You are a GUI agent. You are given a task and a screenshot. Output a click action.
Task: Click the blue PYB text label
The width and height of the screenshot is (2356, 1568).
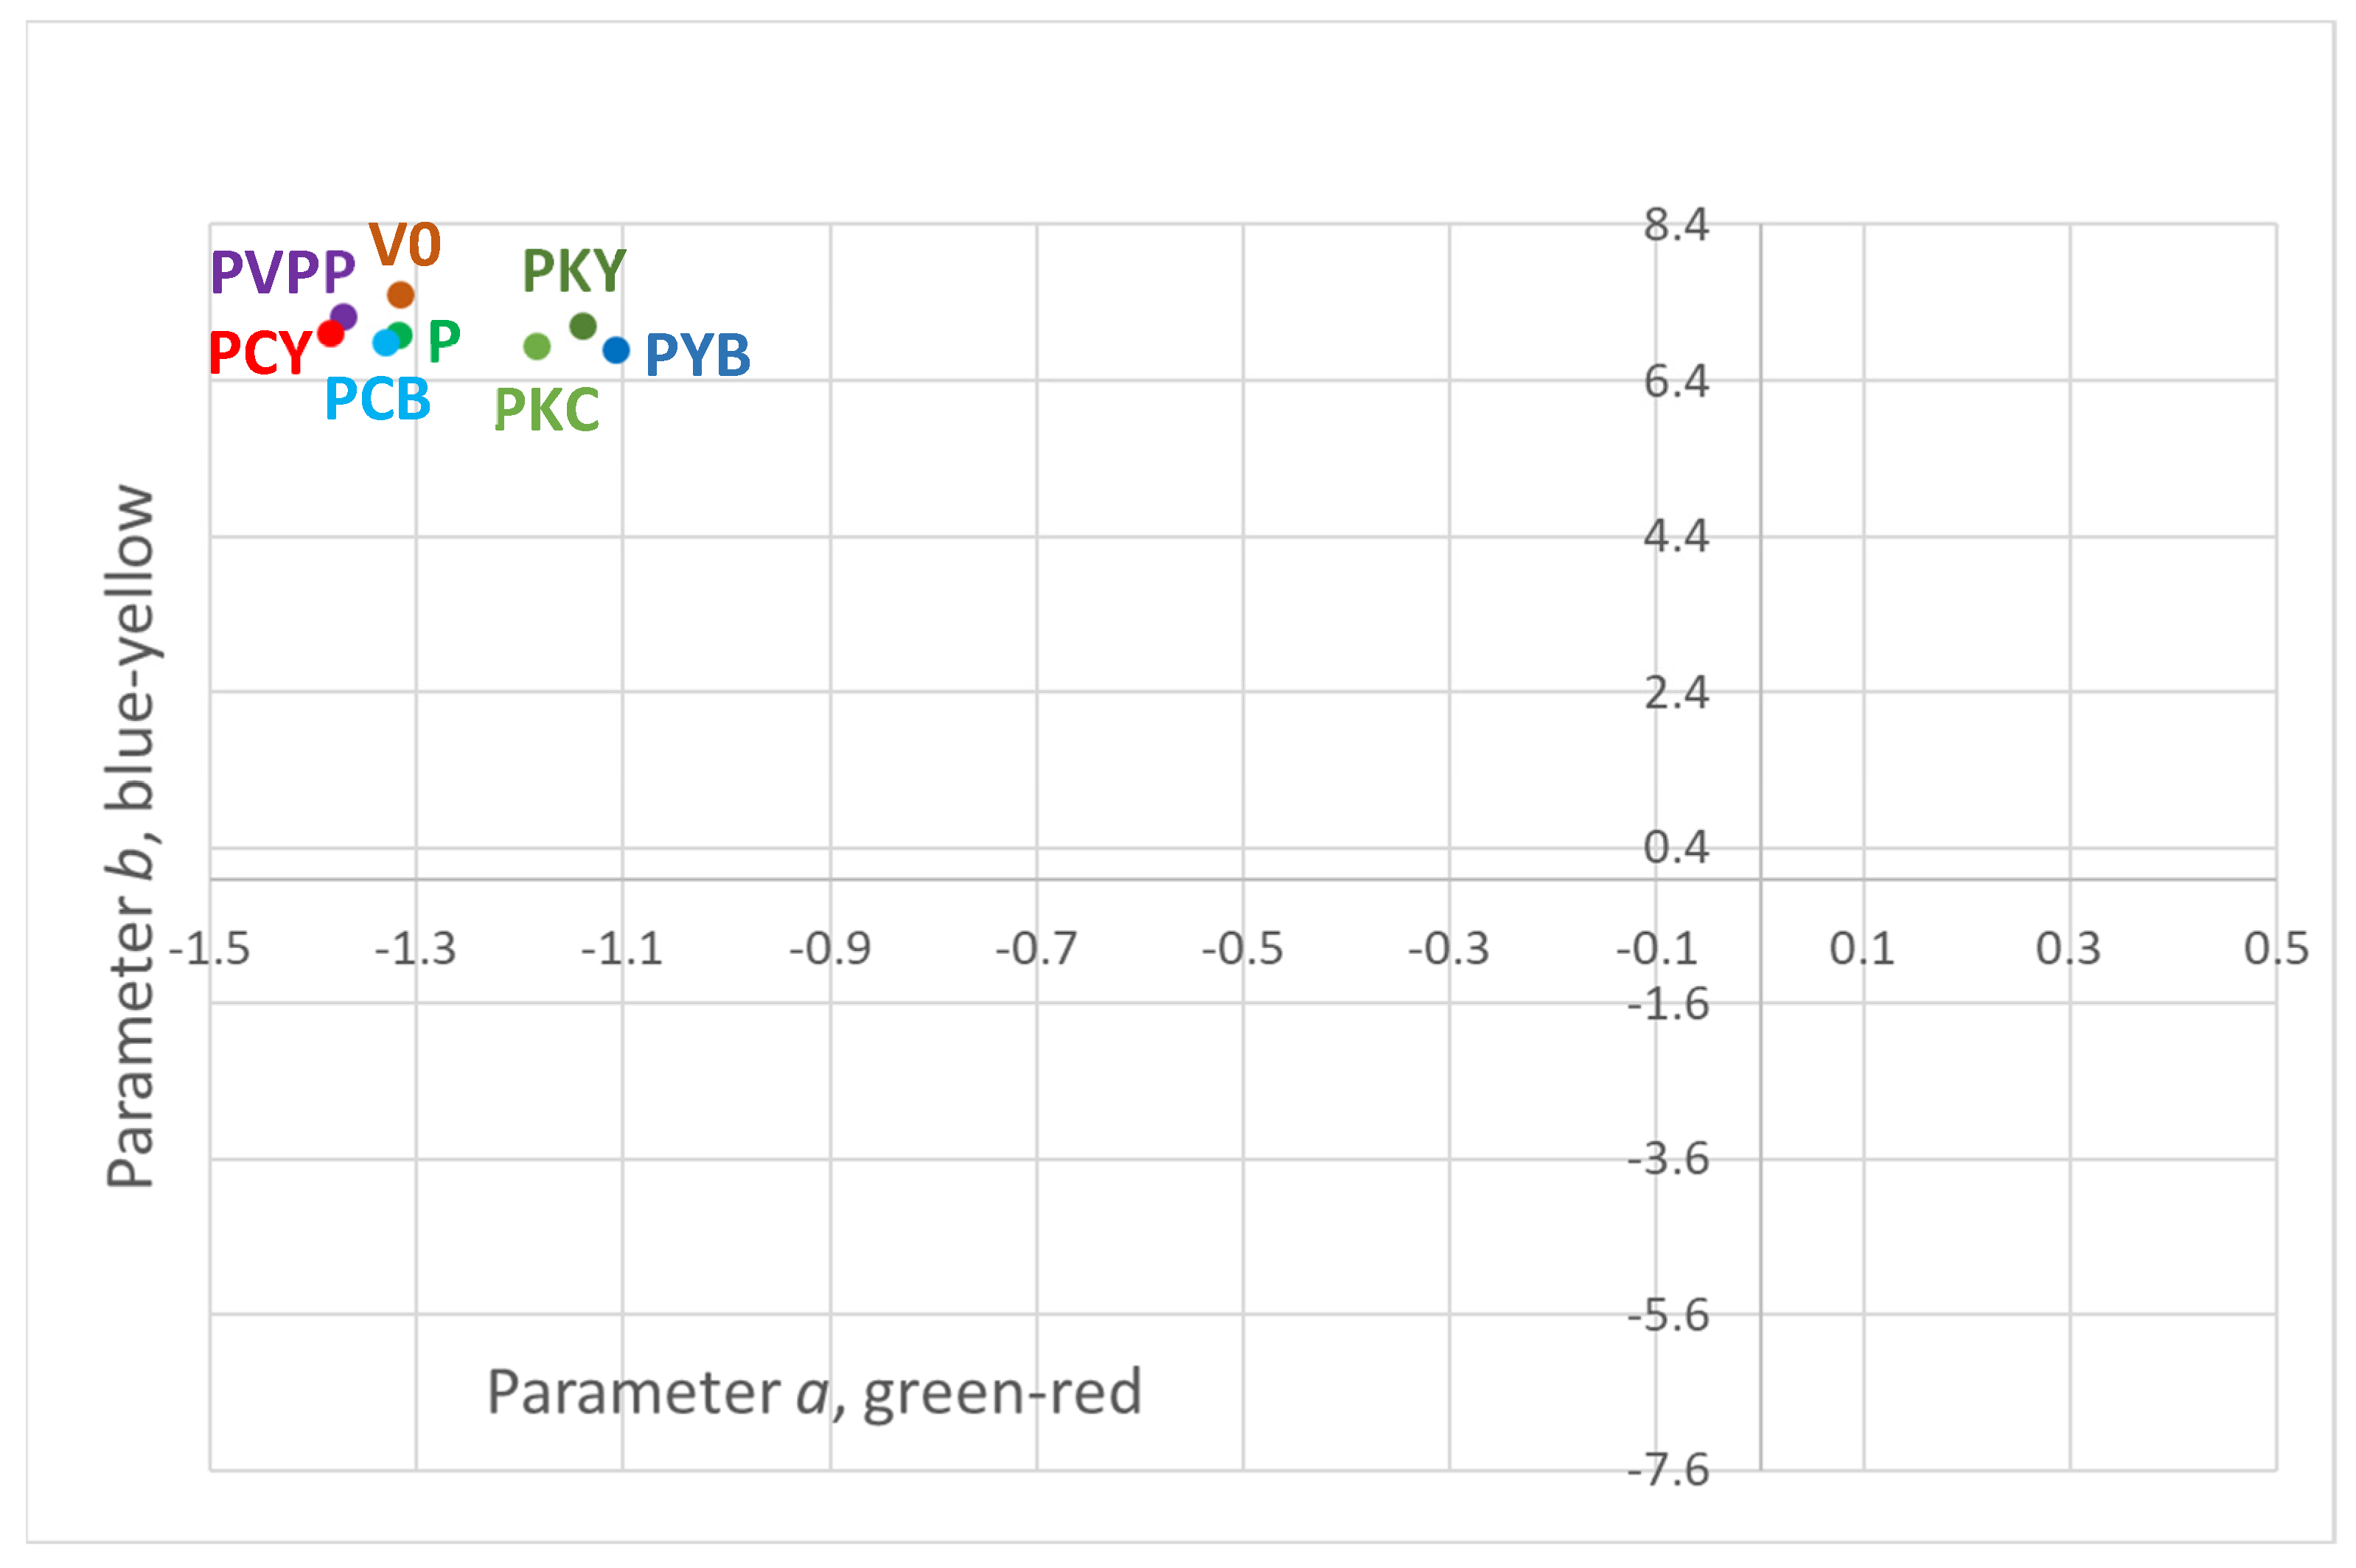point(698,355)
